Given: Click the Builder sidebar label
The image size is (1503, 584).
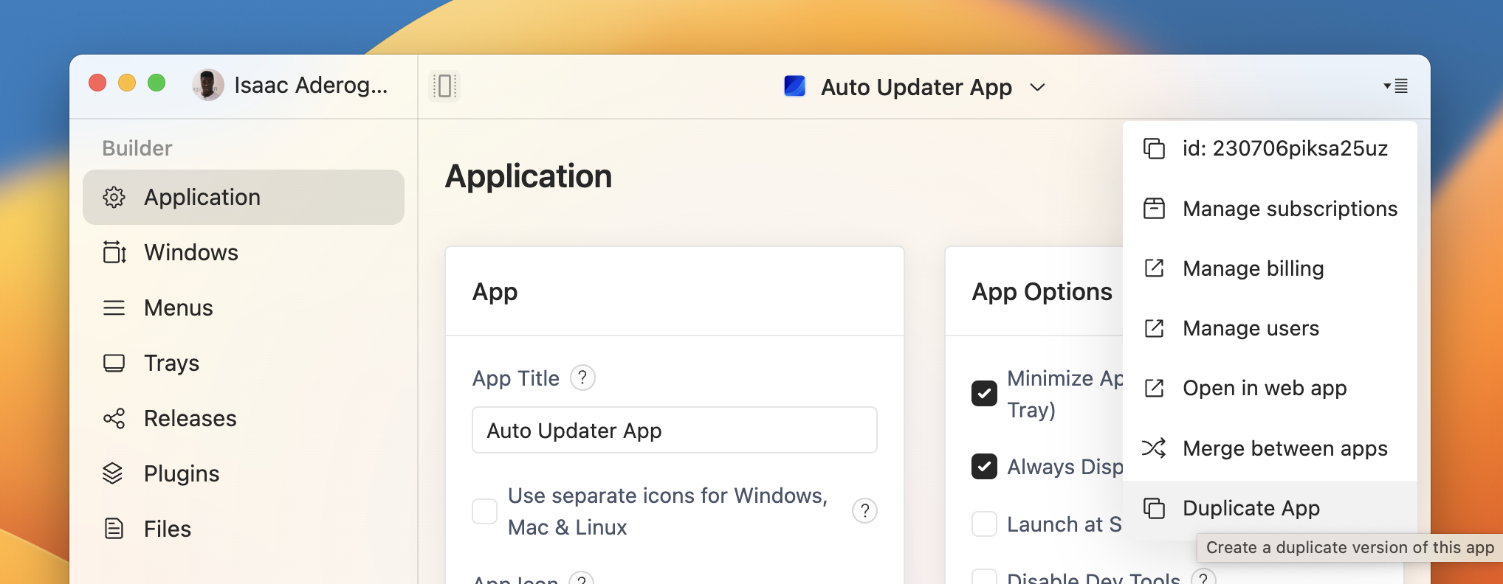Looking at the screenshot, I should click(x=137, y=148).
